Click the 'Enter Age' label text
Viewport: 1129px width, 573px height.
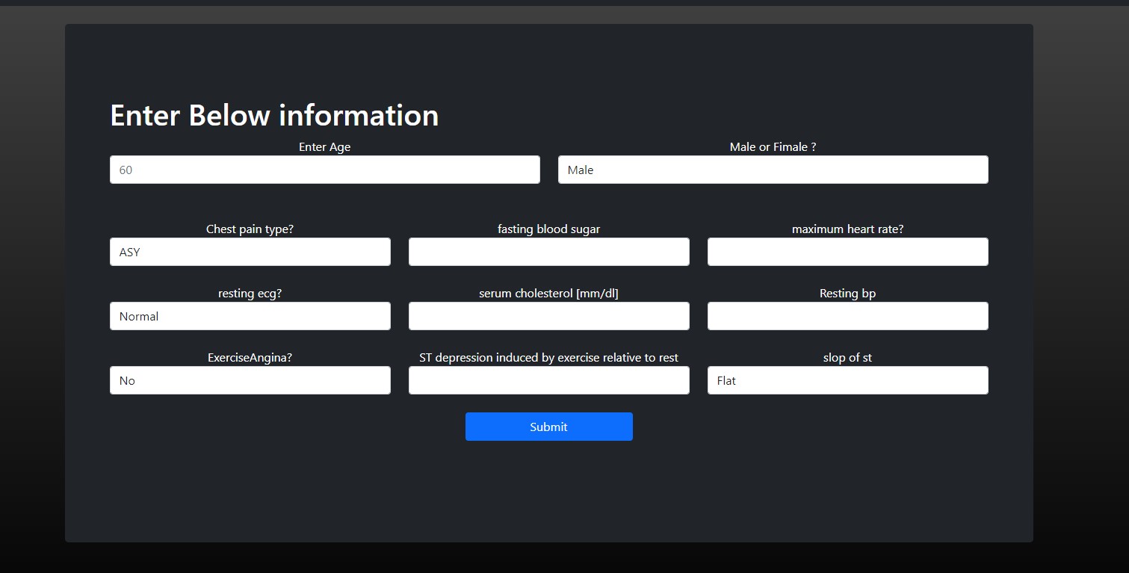click(324, 147)
